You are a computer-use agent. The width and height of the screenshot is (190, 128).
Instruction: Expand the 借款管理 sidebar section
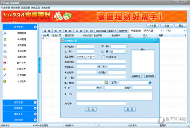click(35, 103)
